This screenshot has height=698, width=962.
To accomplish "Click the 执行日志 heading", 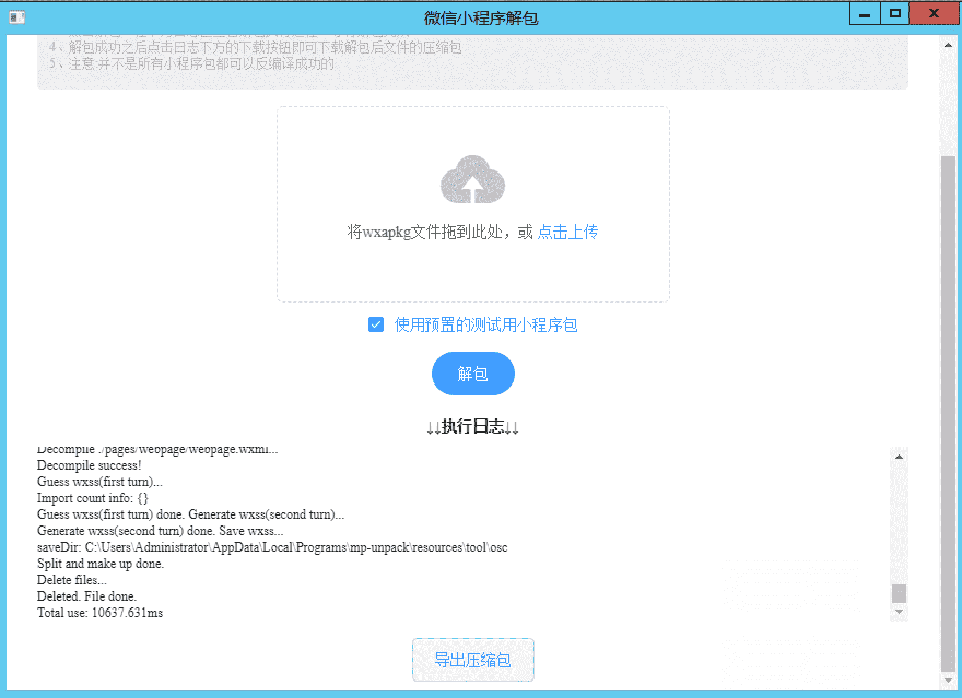I will [x=473, y=427].
